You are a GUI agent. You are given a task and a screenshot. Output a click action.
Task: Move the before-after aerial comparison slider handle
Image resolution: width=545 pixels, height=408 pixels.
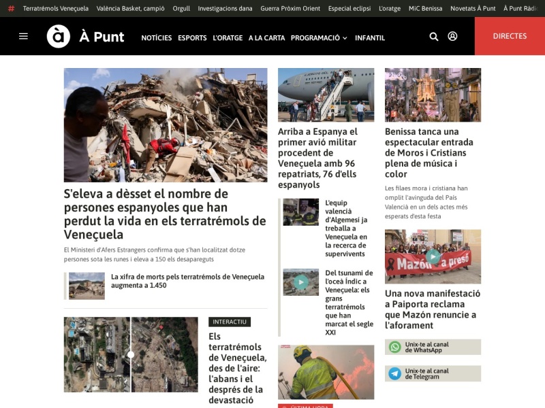coord(131,354)
